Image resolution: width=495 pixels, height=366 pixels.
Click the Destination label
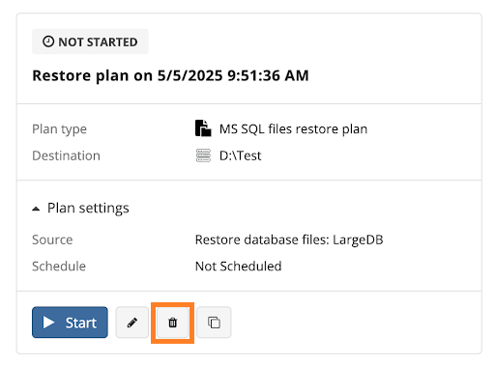66,155
